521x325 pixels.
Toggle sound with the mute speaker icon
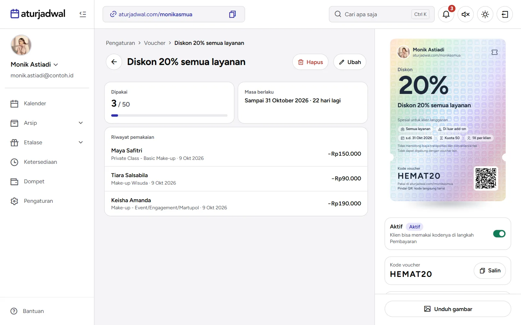(466, 14)
